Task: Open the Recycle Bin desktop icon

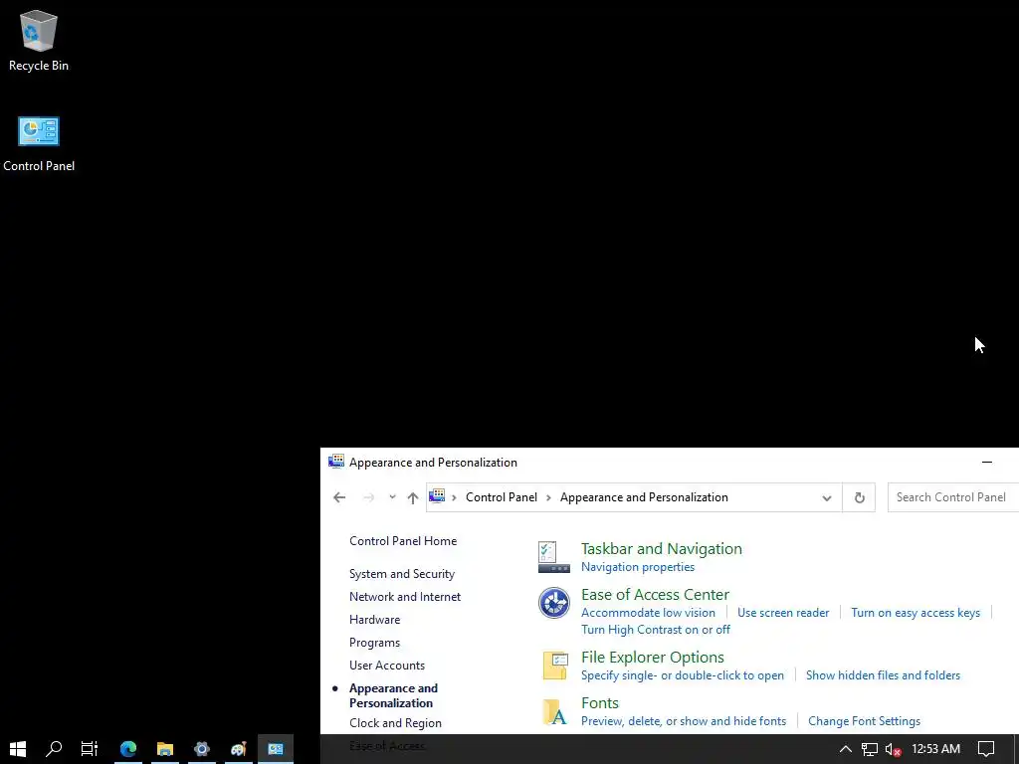Action: point(39,40)
